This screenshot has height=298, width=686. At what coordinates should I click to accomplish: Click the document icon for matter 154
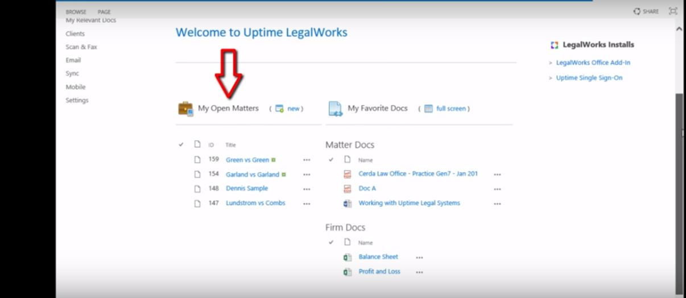point(197,175)
